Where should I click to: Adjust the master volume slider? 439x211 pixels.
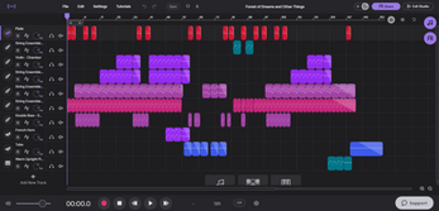tap(33, 203)
